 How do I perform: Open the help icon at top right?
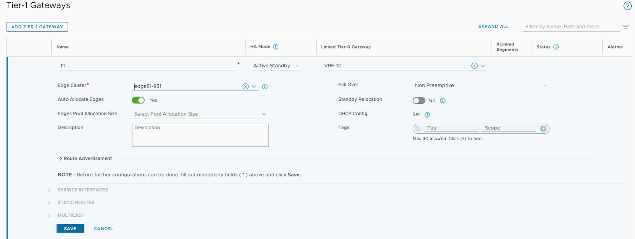[x=627, y=6]
